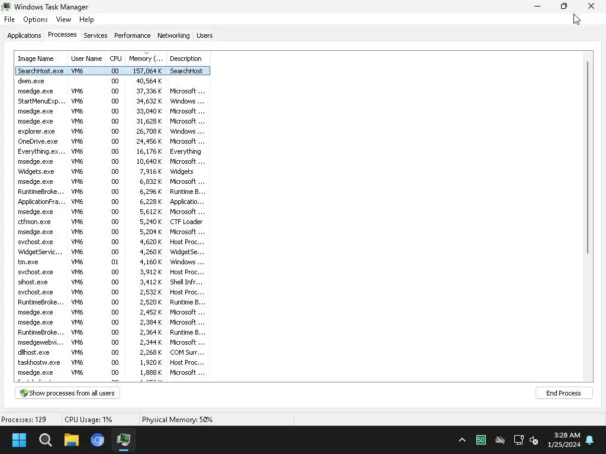Select the Task Manager taskbar icon

pyautogui.click(x=124, y=440)
